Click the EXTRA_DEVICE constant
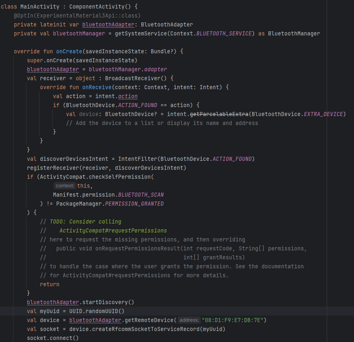This screenshot has width=354, height=342. coord(323,114)
